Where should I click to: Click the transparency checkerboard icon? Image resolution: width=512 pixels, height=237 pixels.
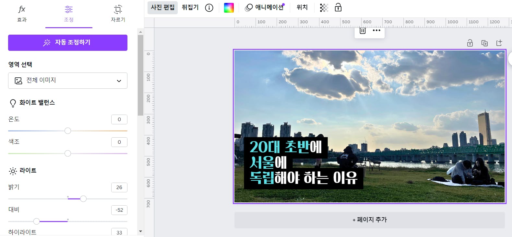pyautogui.click(x=324, y=8)
